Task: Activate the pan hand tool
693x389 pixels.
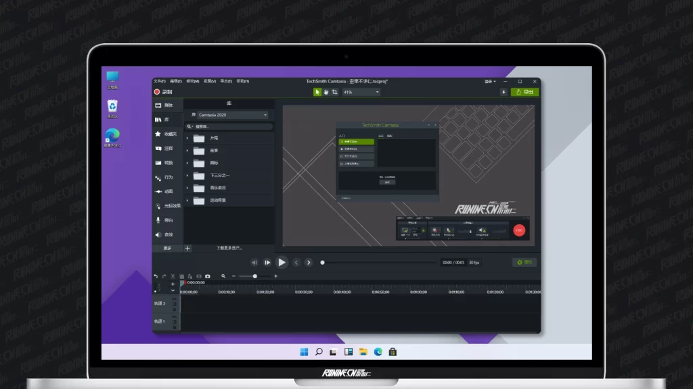Action: point(326,92)
